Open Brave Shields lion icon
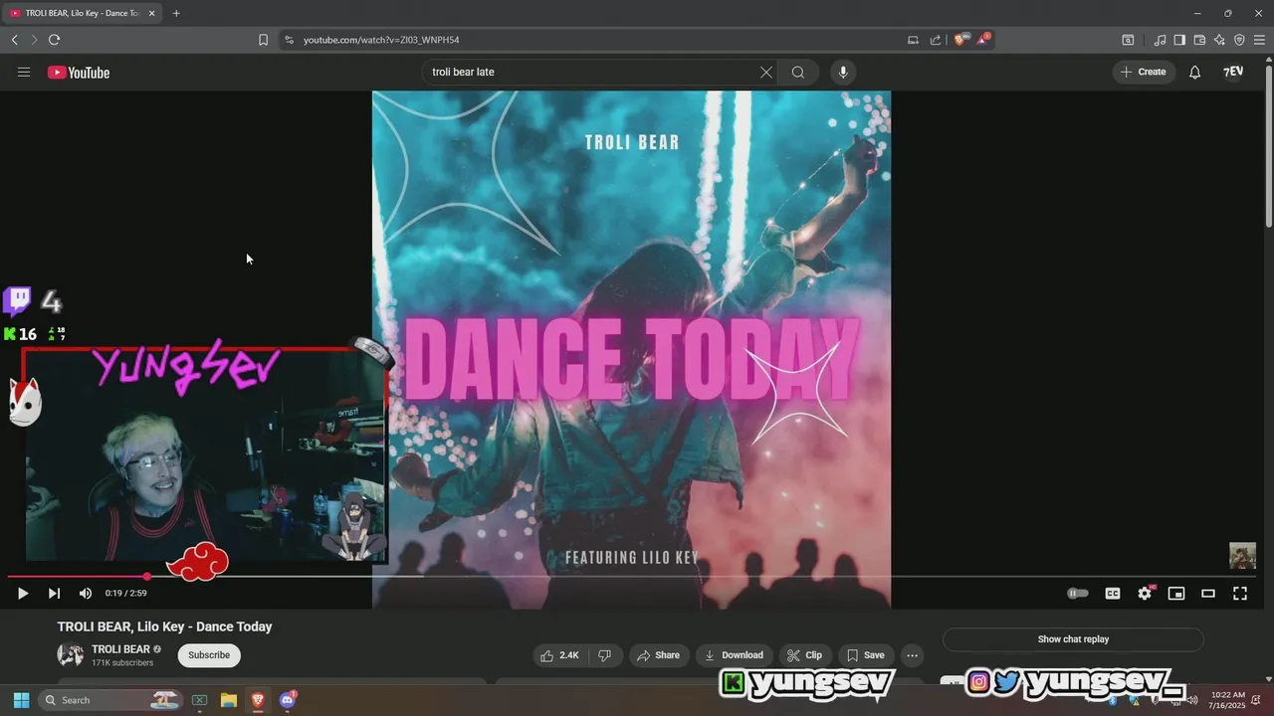1274x716 pixels. pos(960,40)
